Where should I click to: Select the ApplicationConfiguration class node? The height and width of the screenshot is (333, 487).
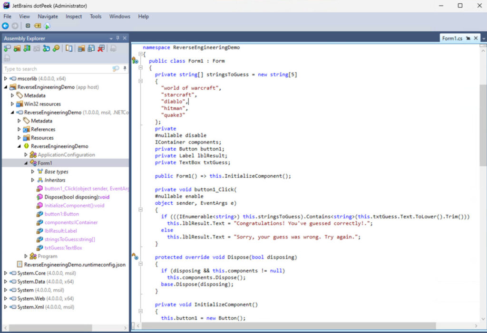pyautogui.click(x=66, y=154)
